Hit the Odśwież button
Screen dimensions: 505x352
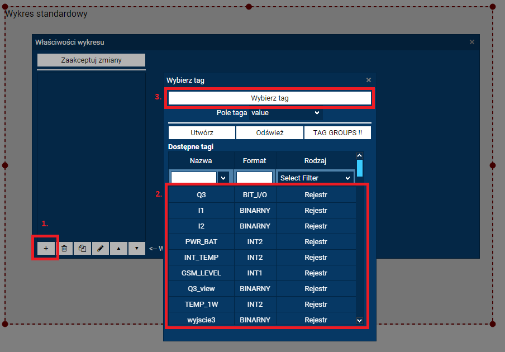(x=270, y=133)
